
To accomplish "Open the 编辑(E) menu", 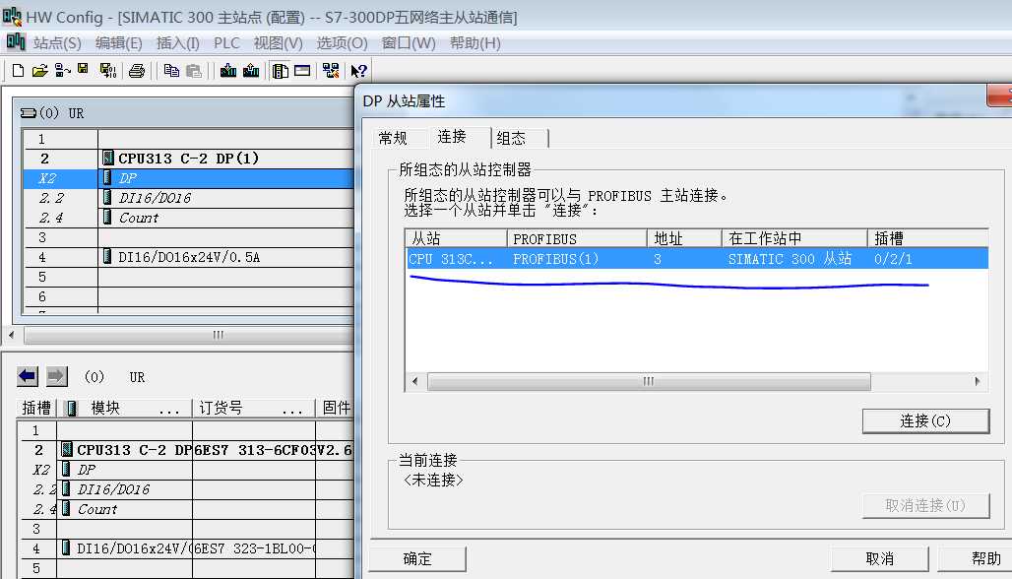I will pyautogui.click(x=119, y=42).
